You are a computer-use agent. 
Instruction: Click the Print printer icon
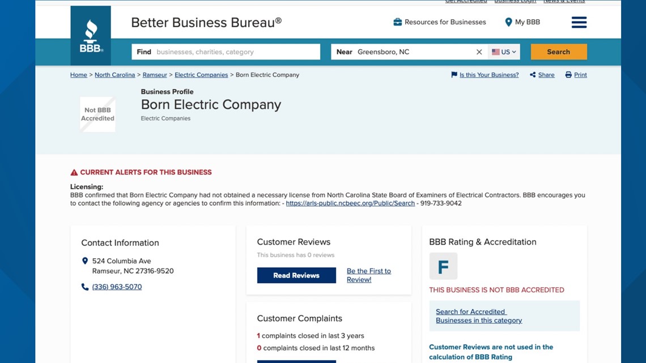(x=568, y=75)
